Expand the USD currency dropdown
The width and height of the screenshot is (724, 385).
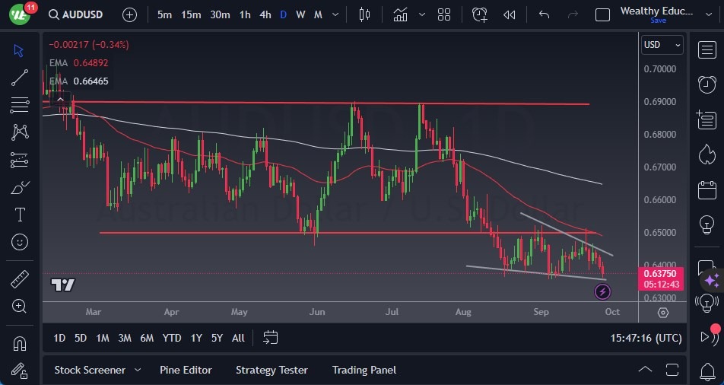click(662, 45)
